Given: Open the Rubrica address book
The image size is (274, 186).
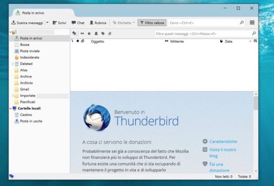Looking at the screenshot, I should 98,22.
